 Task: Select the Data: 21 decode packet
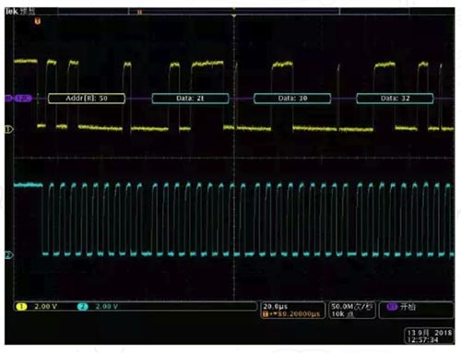click(190, 99)
